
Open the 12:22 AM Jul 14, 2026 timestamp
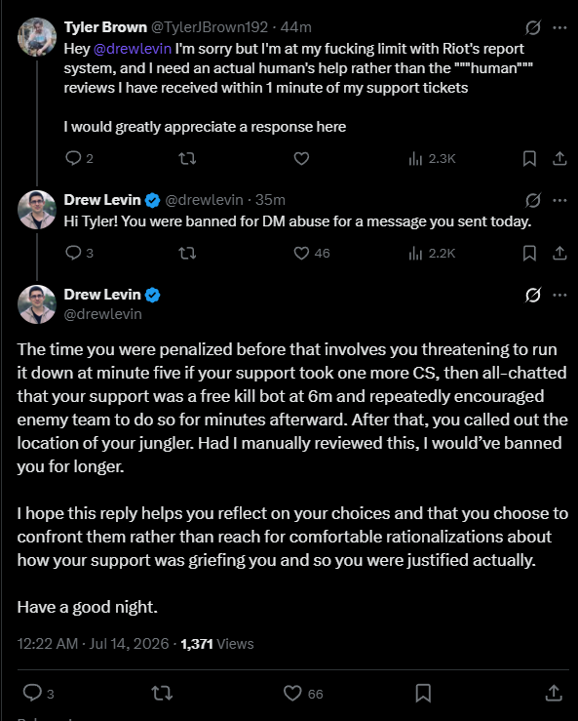[93, 644]
